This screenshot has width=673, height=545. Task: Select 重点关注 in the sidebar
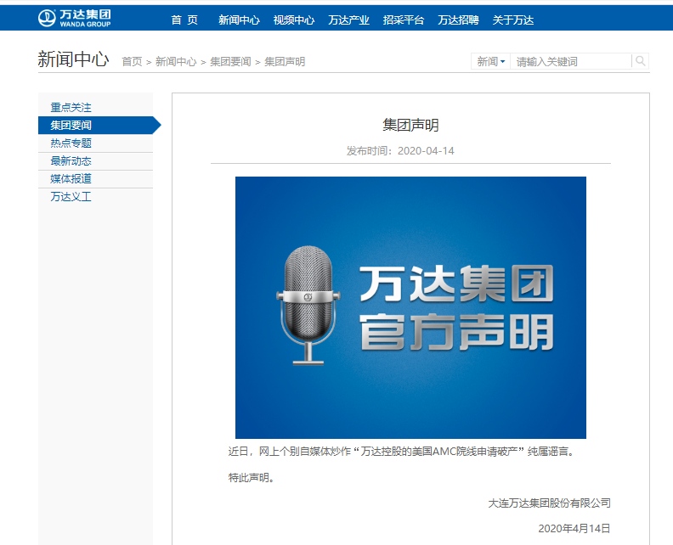71,108
